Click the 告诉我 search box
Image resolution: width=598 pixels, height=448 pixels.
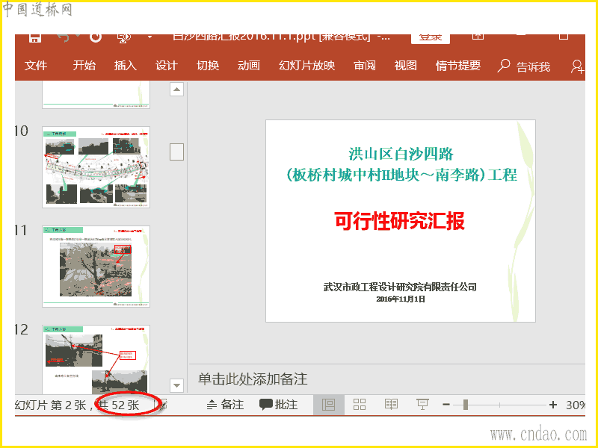(x=524, y=66)
